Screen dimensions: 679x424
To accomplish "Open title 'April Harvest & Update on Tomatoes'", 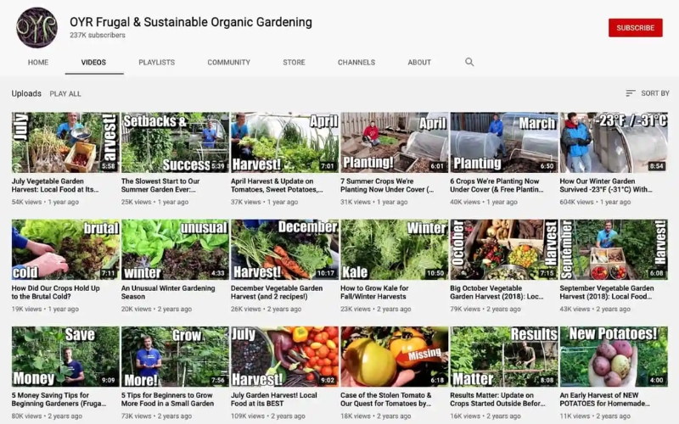I will [277, 185].
